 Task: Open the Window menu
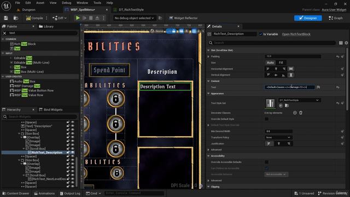click(x=82, y=3)
